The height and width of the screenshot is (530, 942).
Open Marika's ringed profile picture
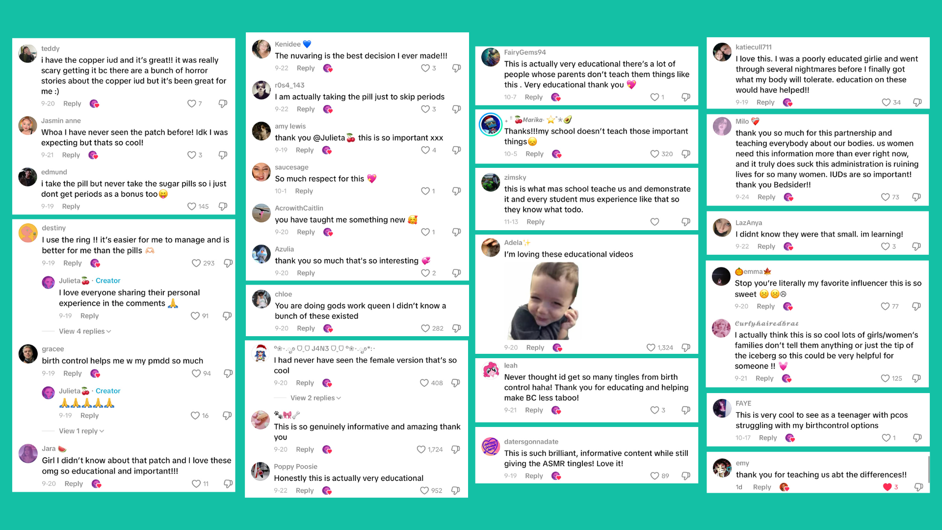[x=491, y=125]
